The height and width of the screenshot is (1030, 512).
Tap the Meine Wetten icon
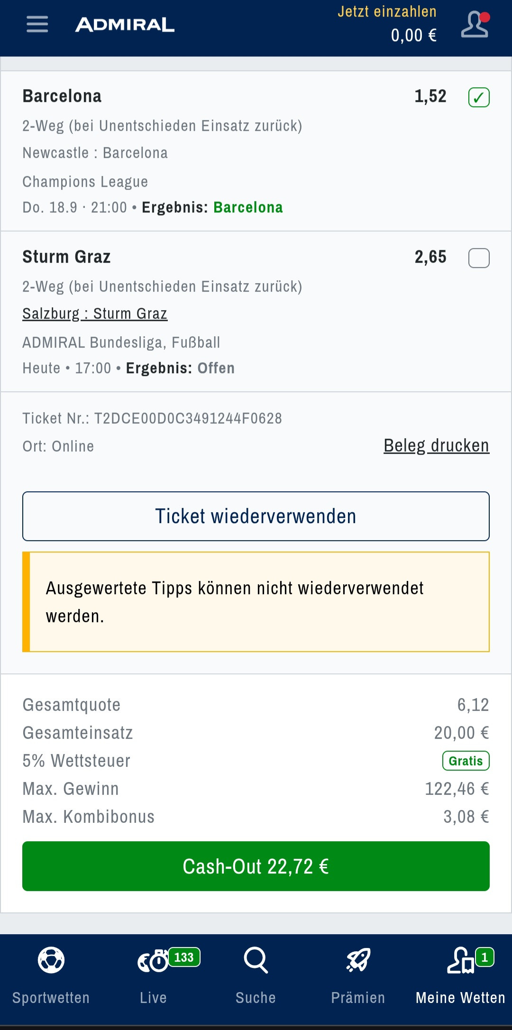(x=461, y=961)
